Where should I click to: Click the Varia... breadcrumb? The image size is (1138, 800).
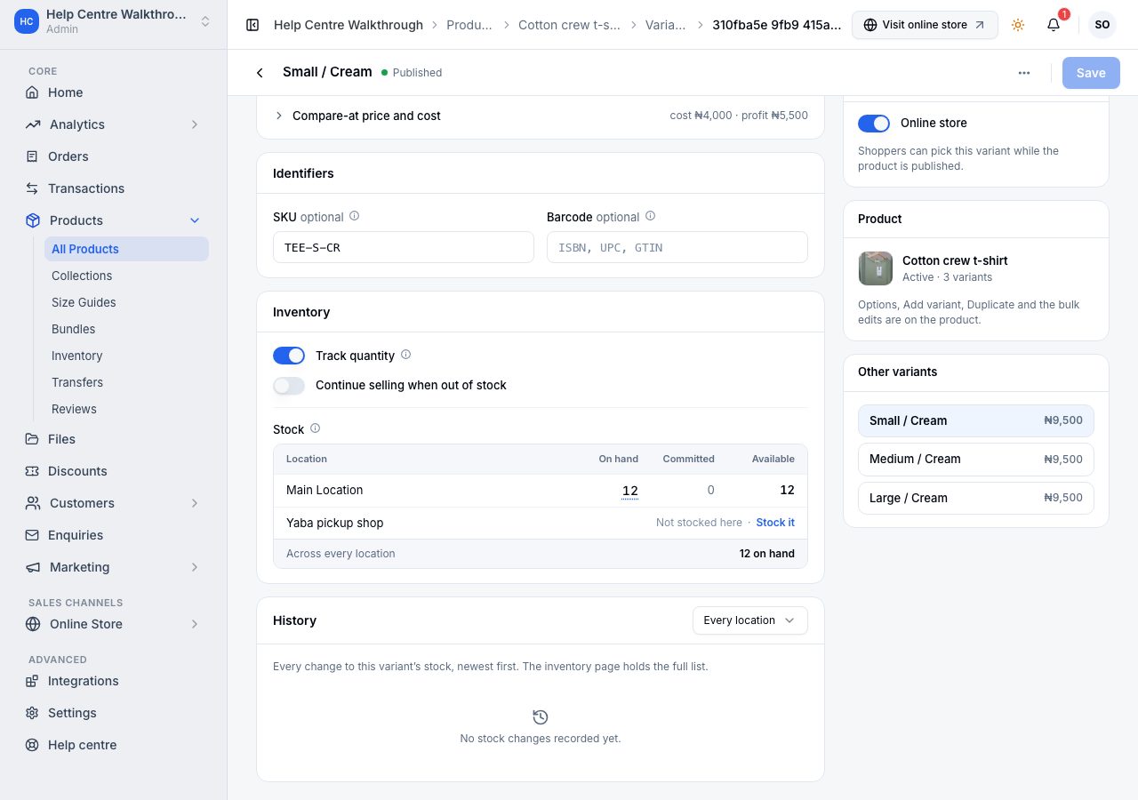tap(666, 25)
